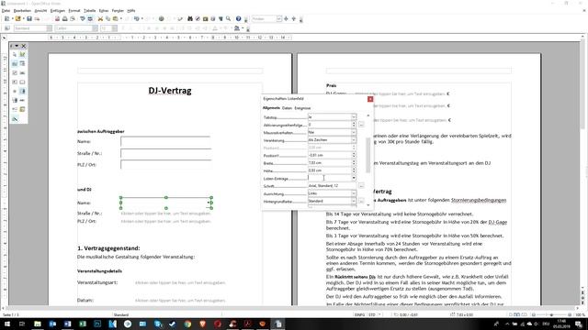Open the paragraph style dropdown

(x=49, y=28)
